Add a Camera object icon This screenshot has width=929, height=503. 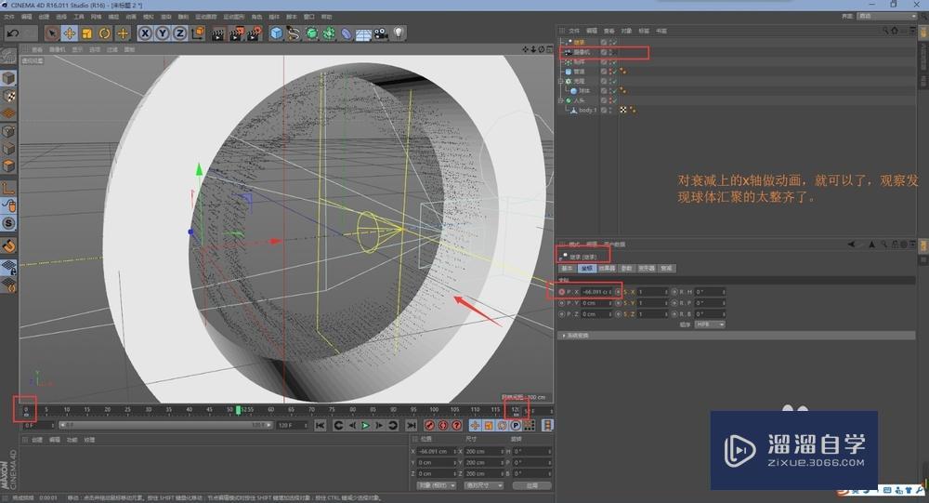click(x=381, y=33)
